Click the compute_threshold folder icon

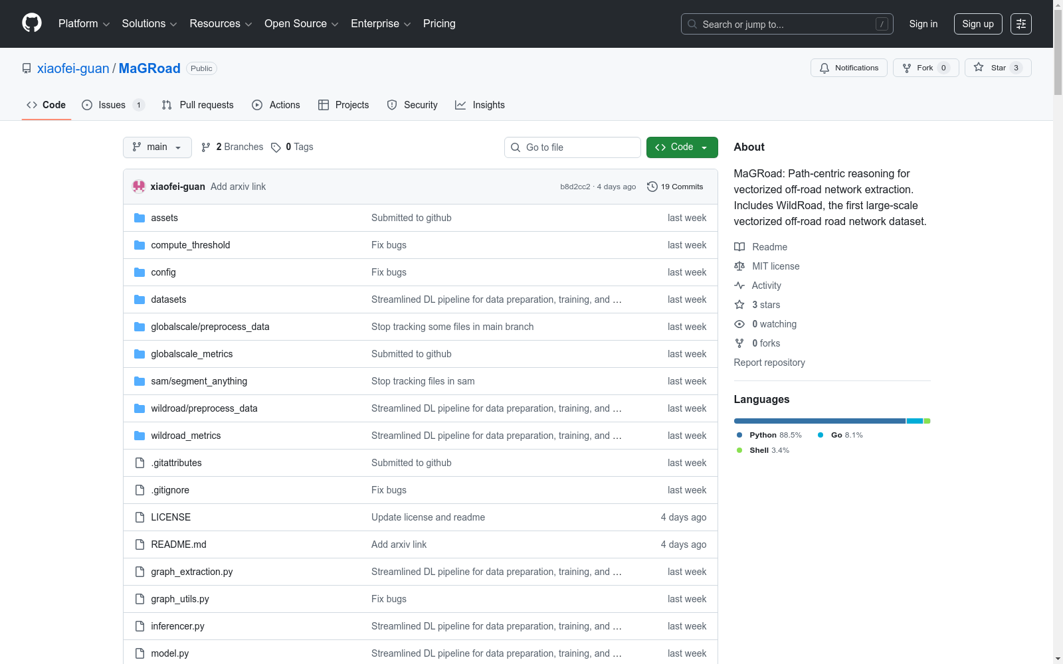click(140, 245)
